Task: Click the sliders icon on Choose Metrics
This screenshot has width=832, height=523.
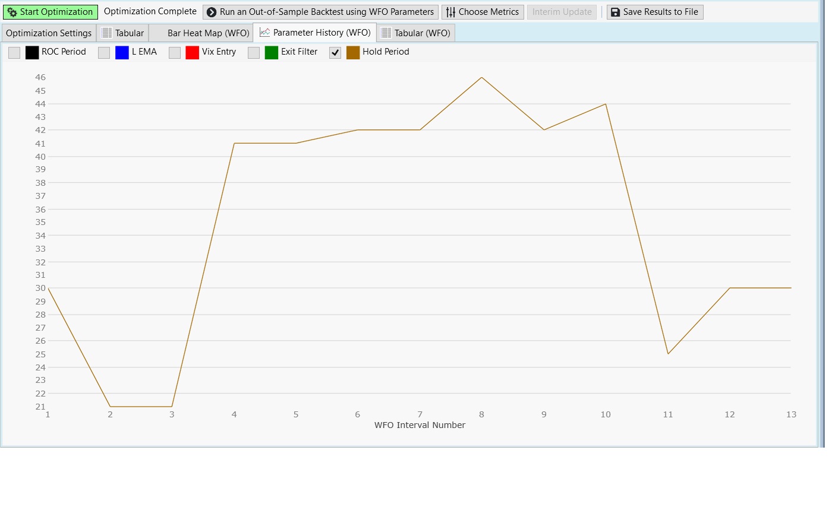Action: pos(451,12)
